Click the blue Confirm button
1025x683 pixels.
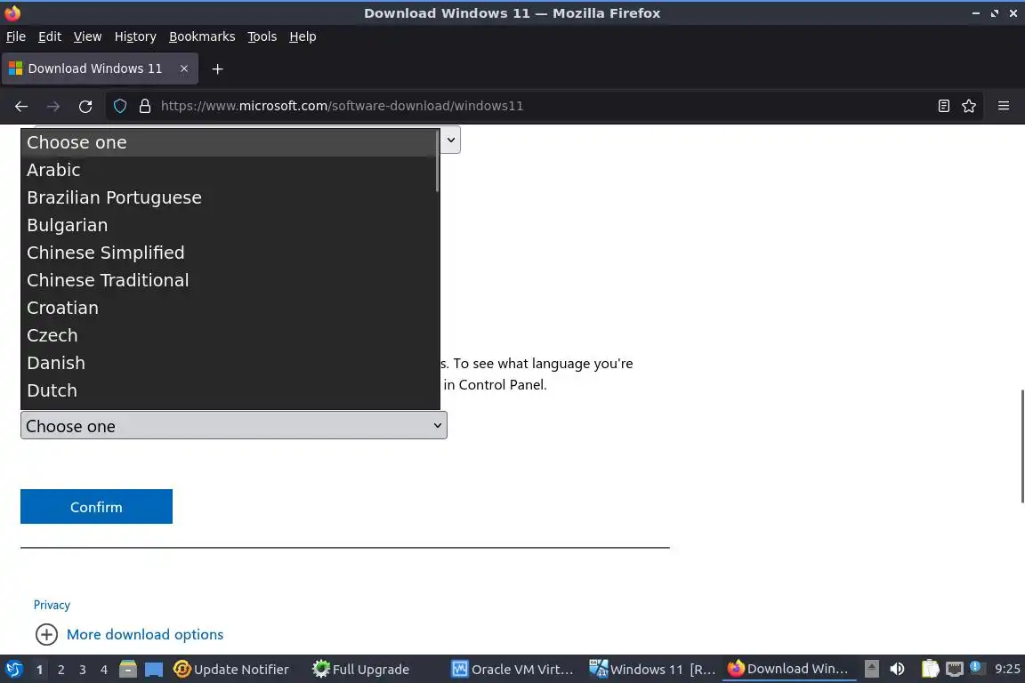96,507
